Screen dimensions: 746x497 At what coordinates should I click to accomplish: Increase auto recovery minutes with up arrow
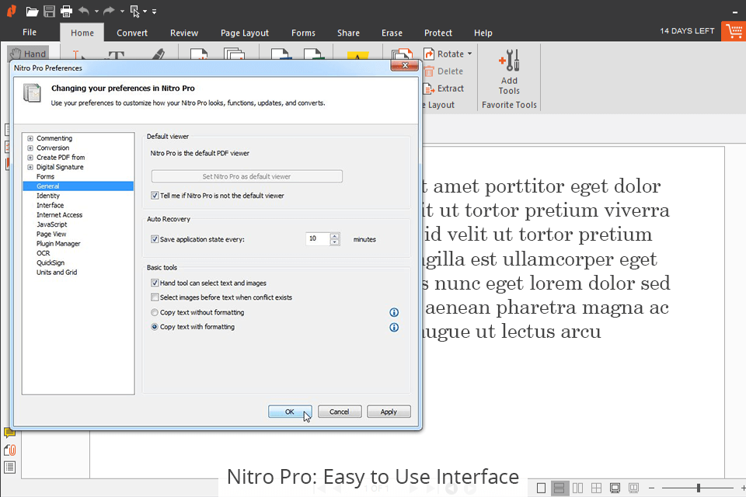tap(335, 236)
